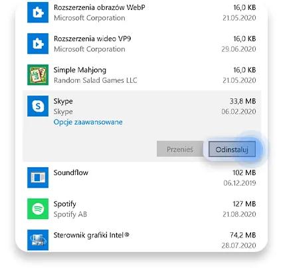The image size is (281, 268).
Task: Click the Przenieś button
Action: 180,149
